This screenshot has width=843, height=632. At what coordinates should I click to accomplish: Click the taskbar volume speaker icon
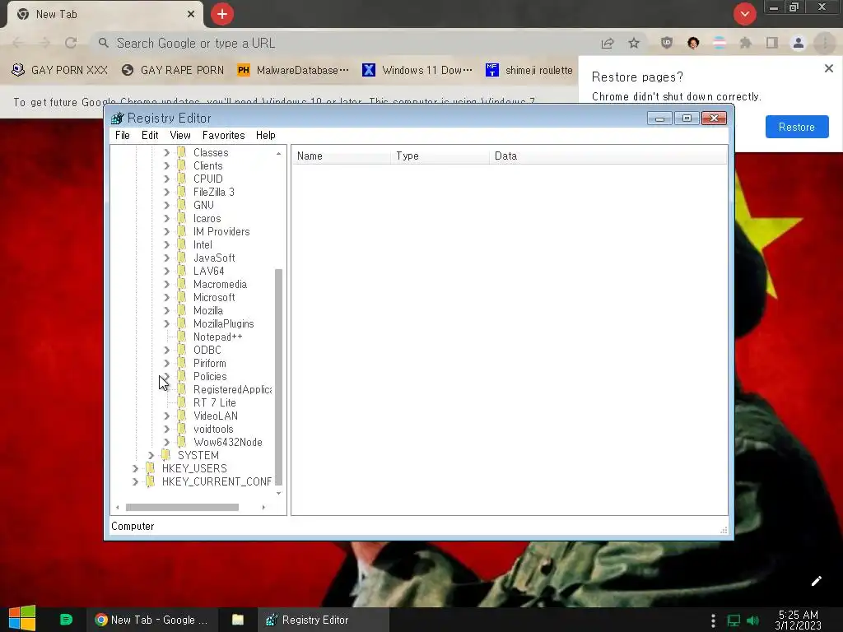click(x=753, y=620)
